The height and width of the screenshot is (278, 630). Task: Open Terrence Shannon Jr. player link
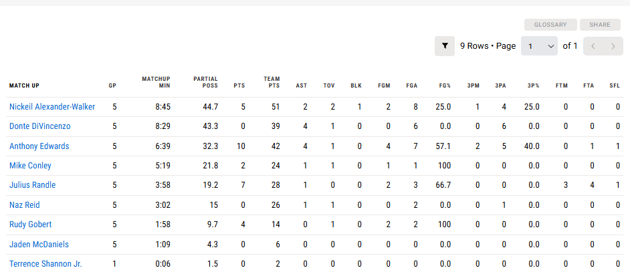coord(45,264)
